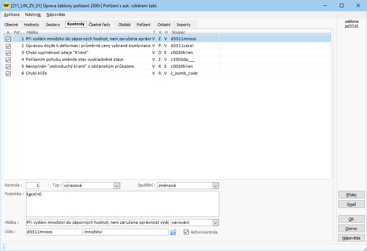Disable the 'Aktivní kontrola' checkbox
367x251 pixels.
point(187,232)
